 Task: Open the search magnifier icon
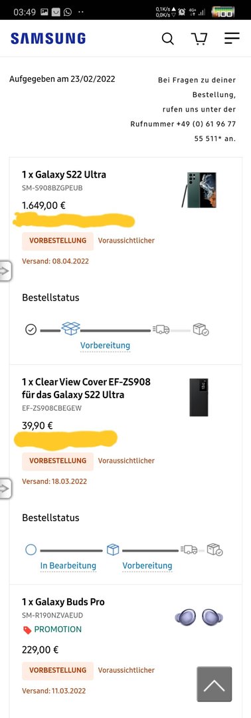(168, 39)
